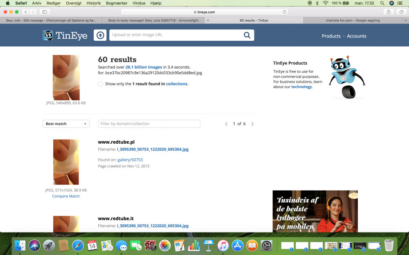This screenshot has height=255, width=409.
Task: Click the Safari address bar showing tineye.com
Action: [x=204, y=12]
